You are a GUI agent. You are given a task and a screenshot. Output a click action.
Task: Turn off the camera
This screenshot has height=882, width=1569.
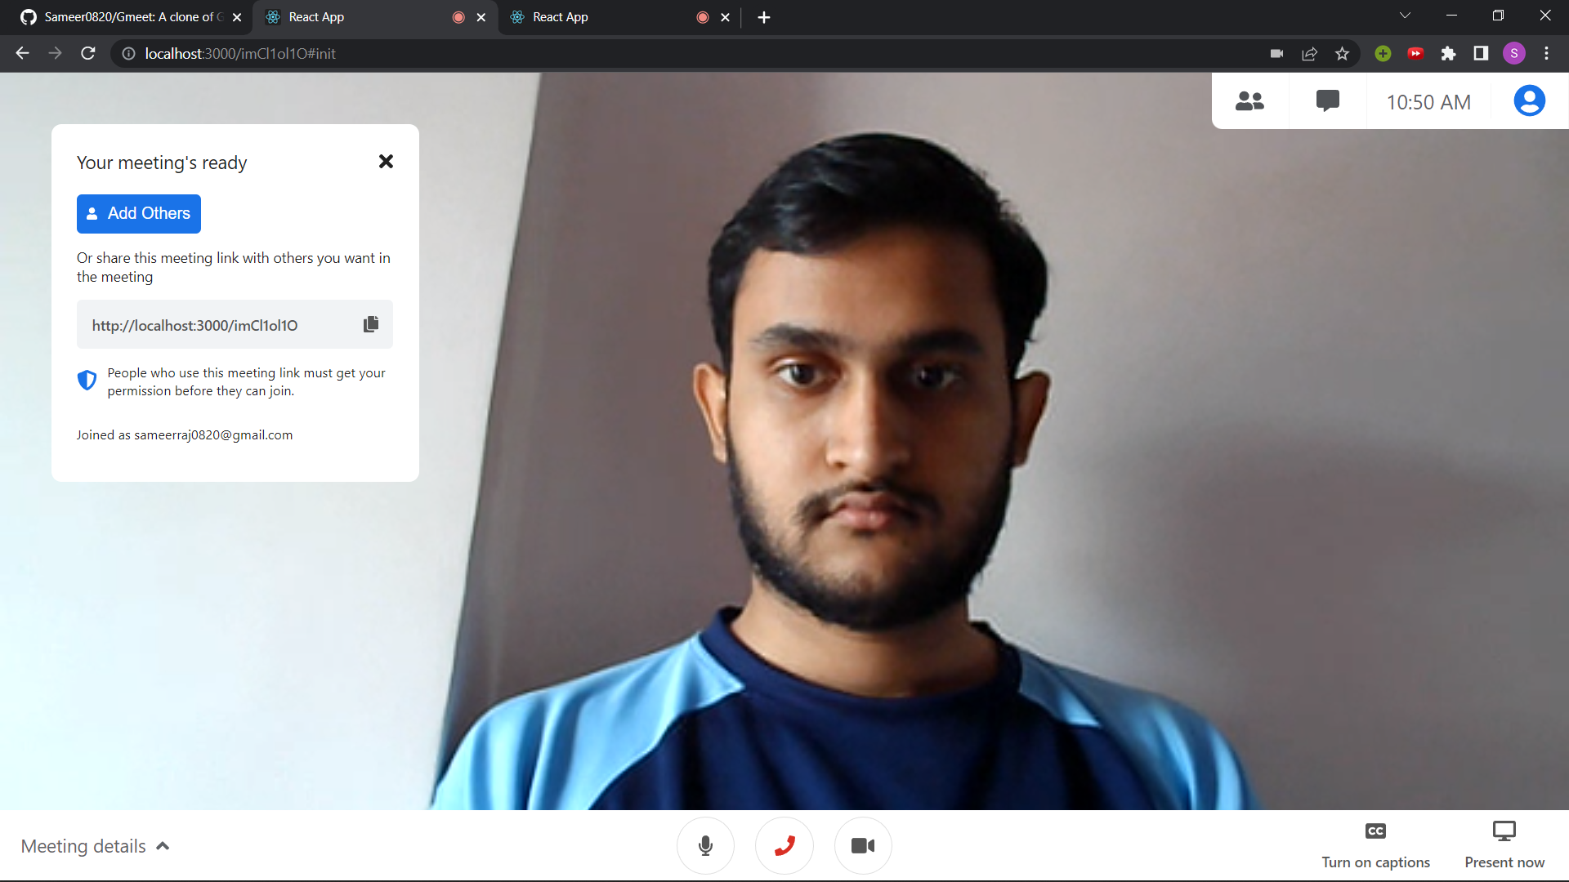863,846
